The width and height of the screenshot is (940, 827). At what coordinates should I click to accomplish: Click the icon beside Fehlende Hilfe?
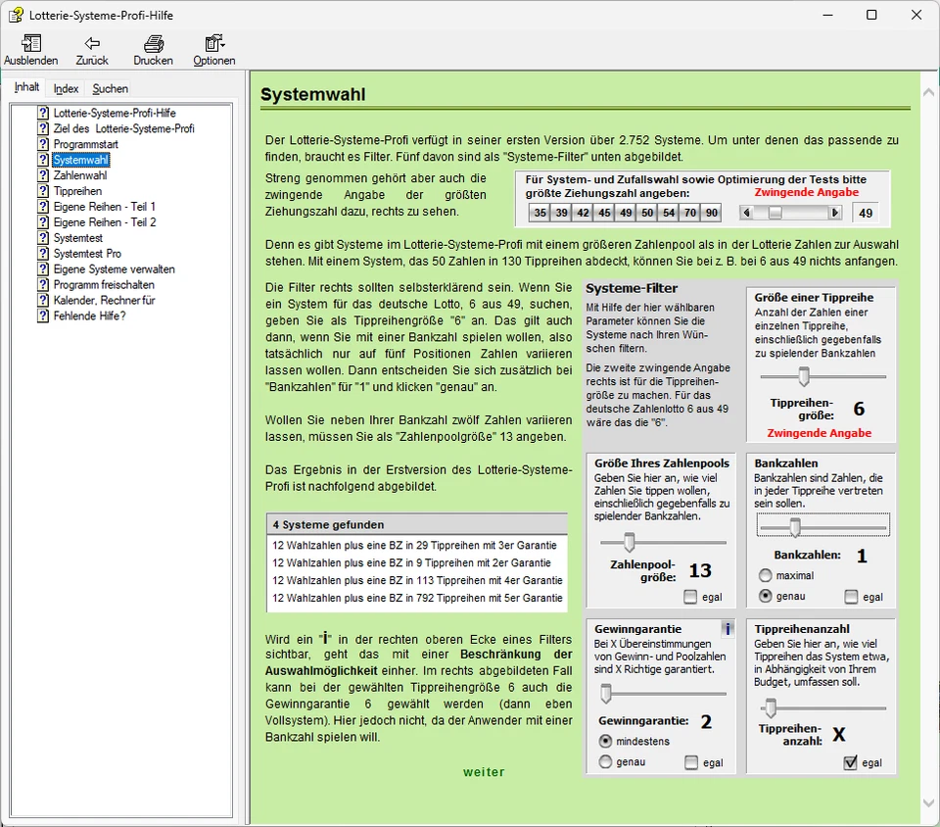click(43, 316)
